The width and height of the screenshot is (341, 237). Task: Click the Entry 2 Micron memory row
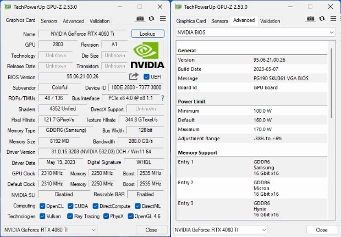tap(252, 188)
